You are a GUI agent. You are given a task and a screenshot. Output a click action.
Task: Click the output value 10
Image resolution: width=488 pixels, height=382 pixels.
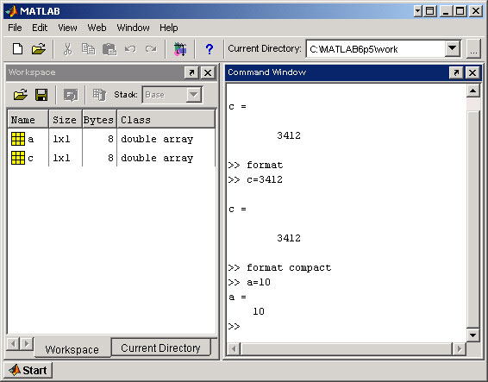(x=259, y=311)
